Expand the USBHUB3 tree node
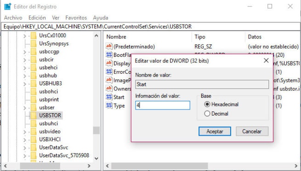 [x=24, y=84]
